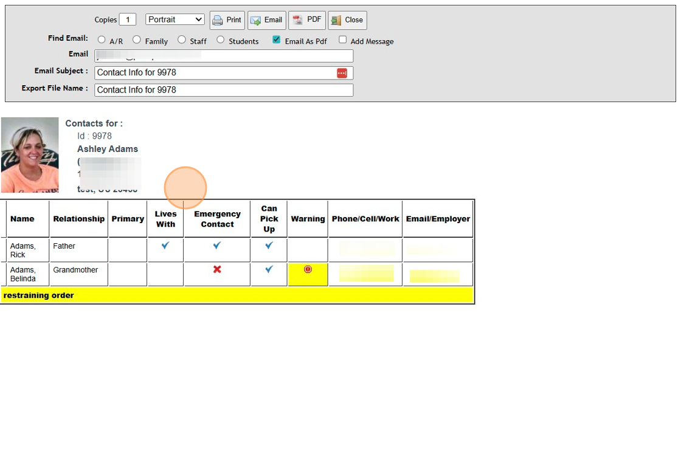Click Rick's Emergency Contact checkmark

tap(217, 246)
